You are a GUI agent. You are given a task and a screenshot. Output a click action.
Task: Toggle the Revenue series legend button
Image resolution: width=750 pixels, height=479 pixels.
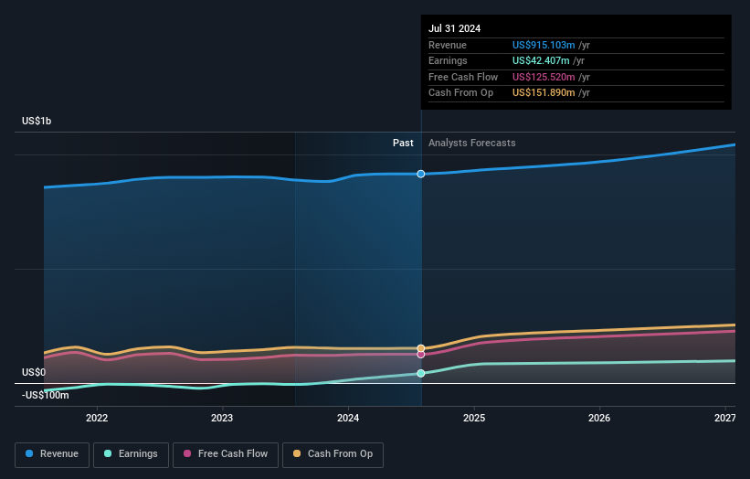click(52, 454)
